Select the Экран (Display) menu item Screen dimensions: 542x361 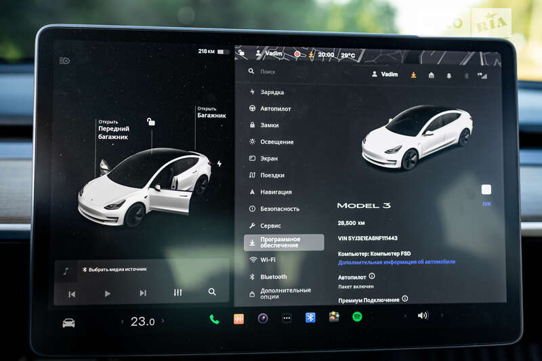(264, 158)
